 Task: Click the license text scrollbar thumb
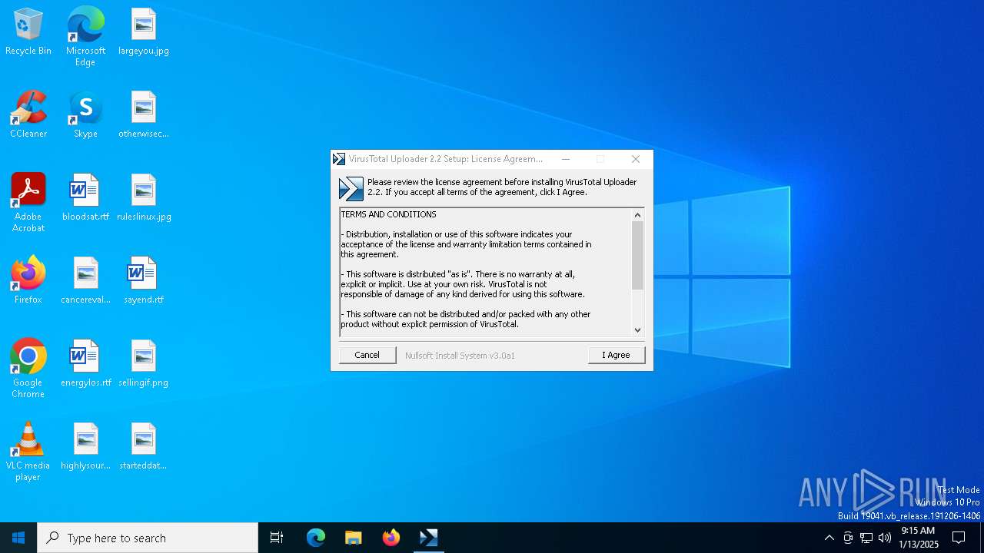(637, 256)
